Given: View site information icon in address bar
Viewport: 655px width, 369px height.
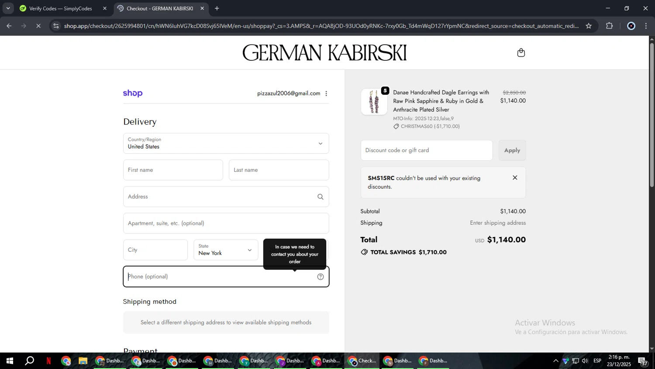Looking at the screenshot, I should [x=56, y=26].
